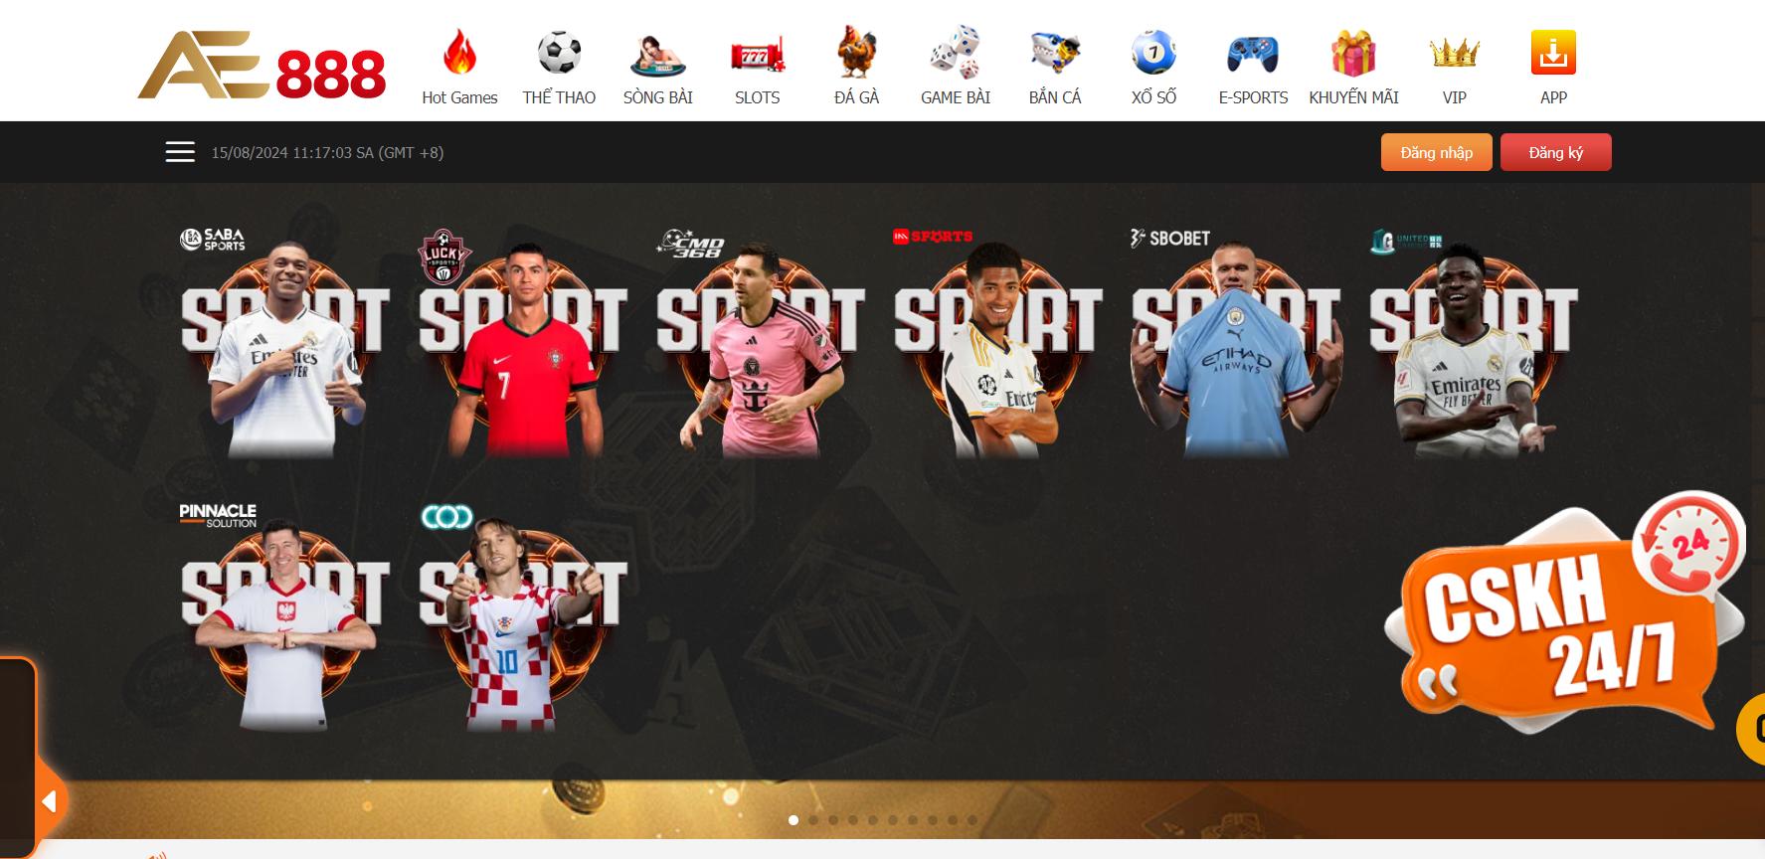This screenshot has height=859, width=1765.
Task: Select the last carousel dot
Action: coord(972,820)
